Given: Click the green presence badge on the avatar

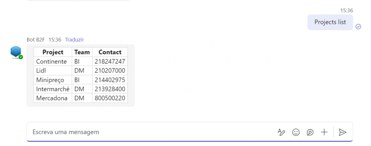Looking at the screenshot, I should 21,57.
